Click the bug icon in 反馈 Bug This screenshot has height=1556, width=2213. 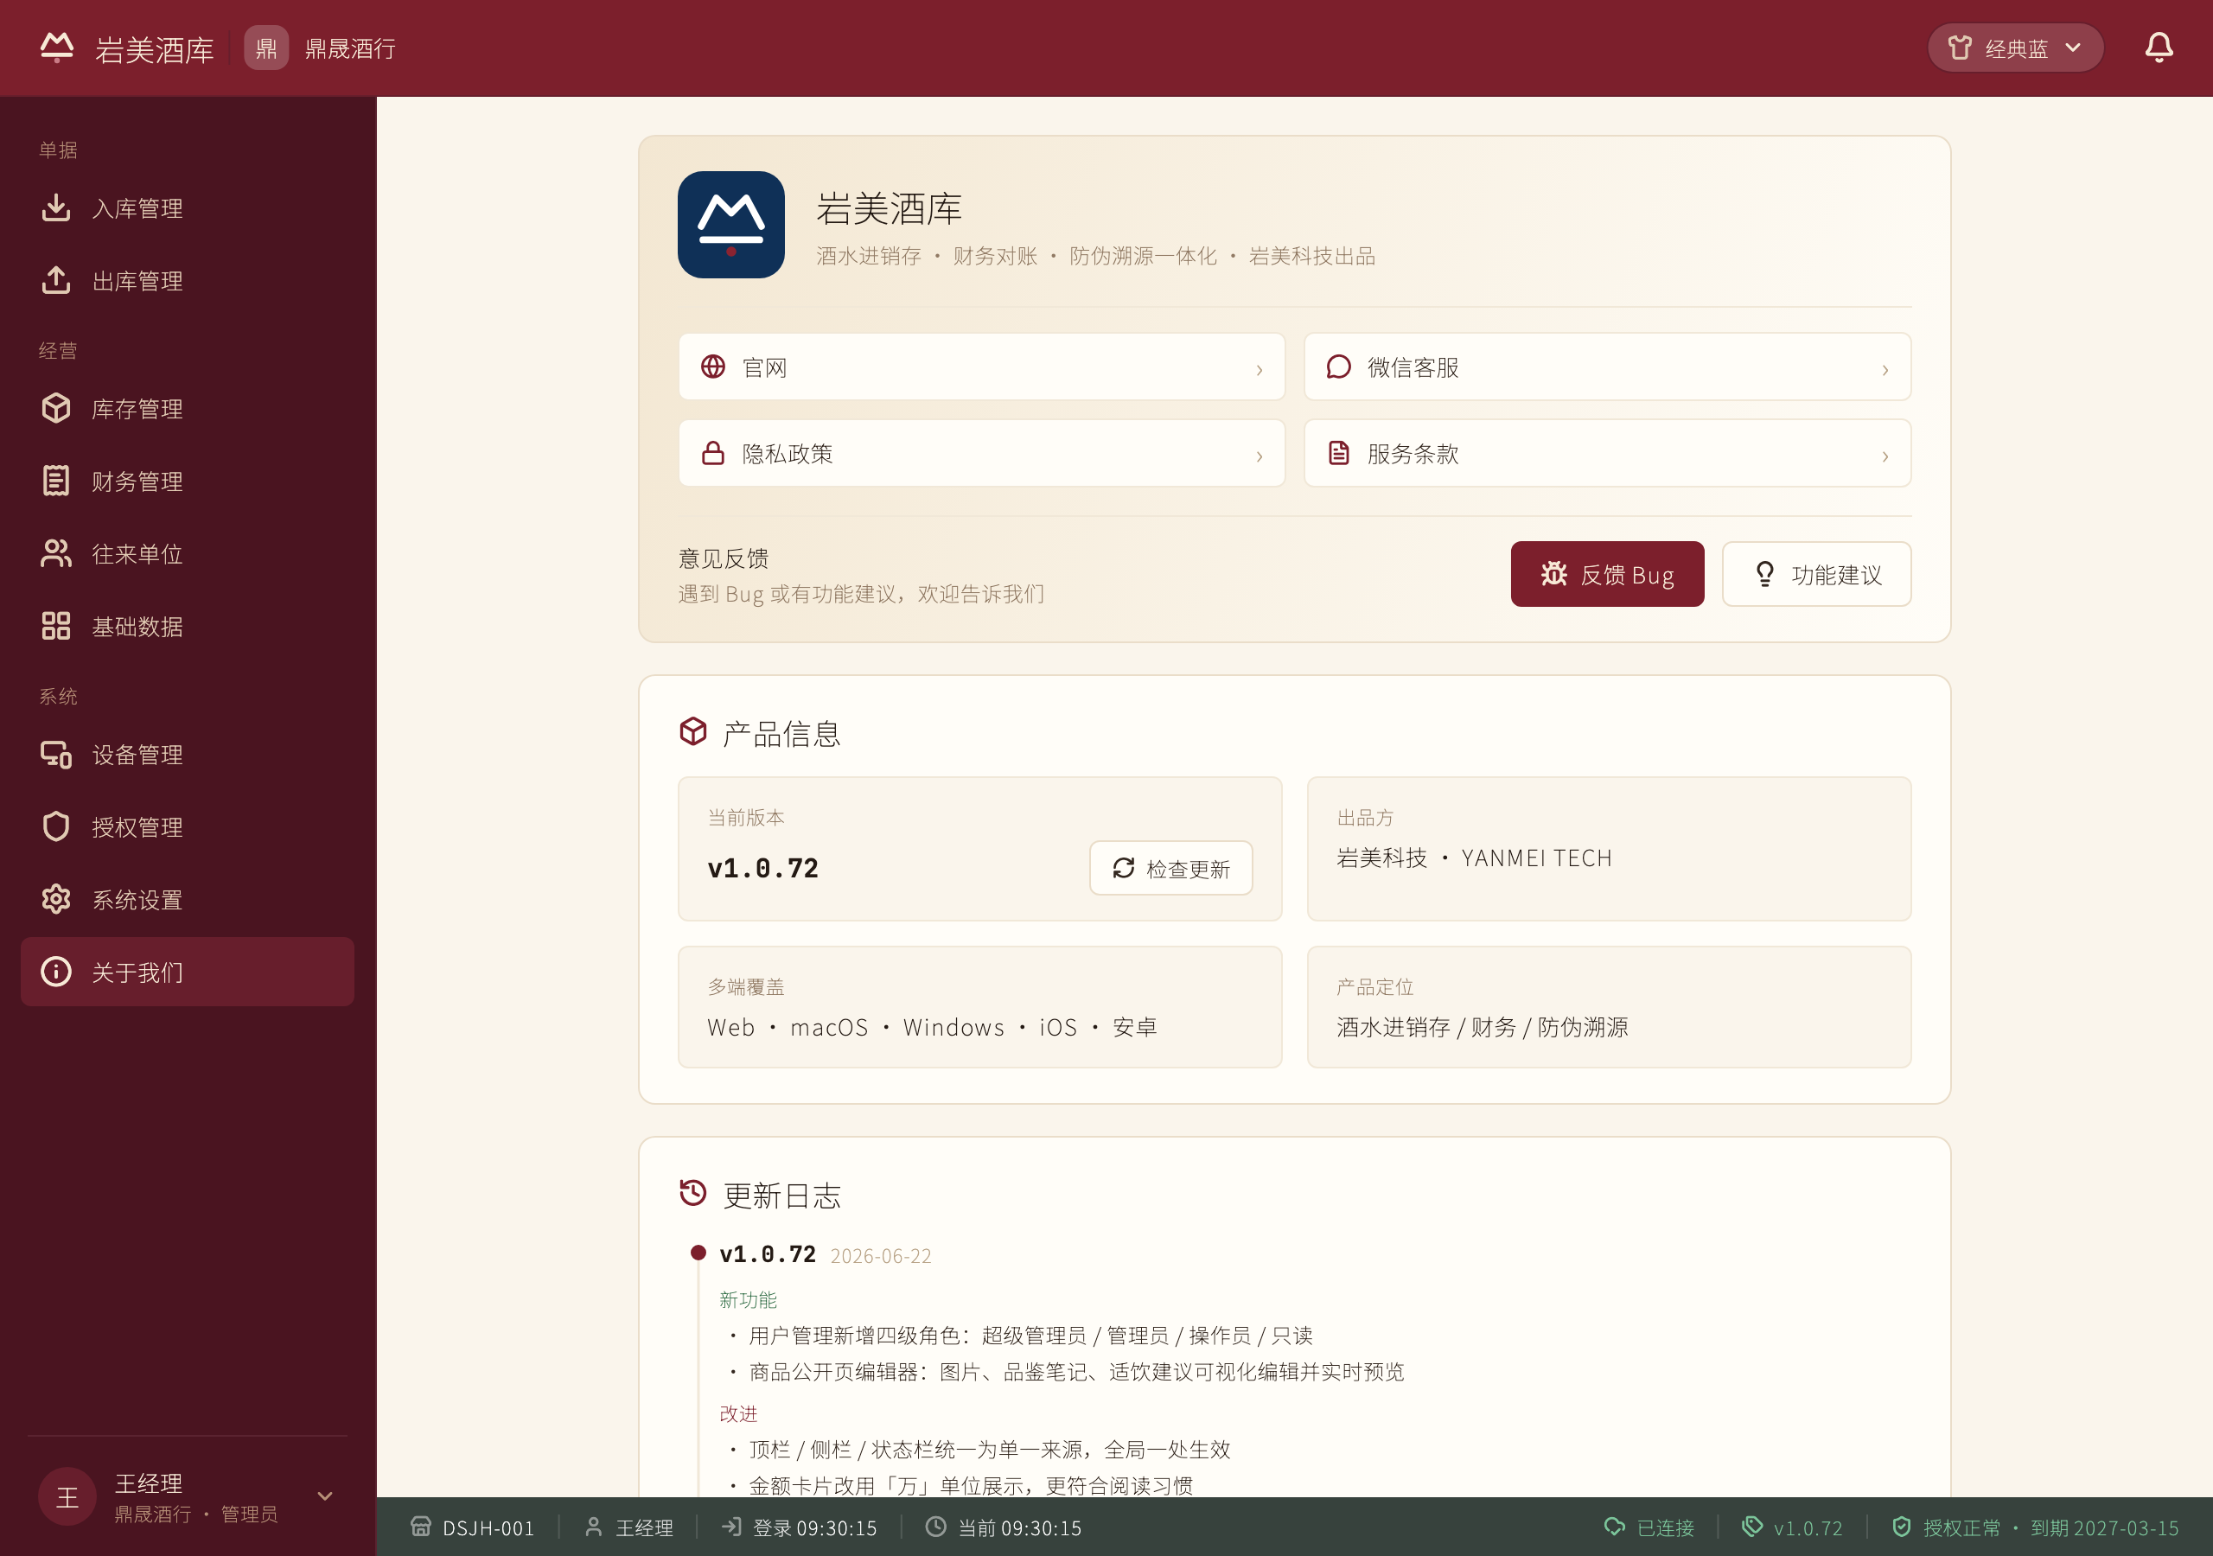click(1553, 574)
